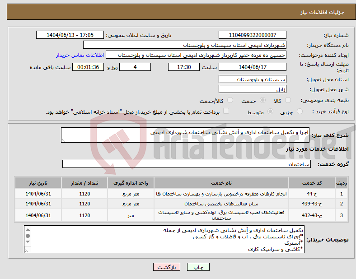Click the ردیف column header
Viewport: 356px width, 279px height.
(341, 183)
